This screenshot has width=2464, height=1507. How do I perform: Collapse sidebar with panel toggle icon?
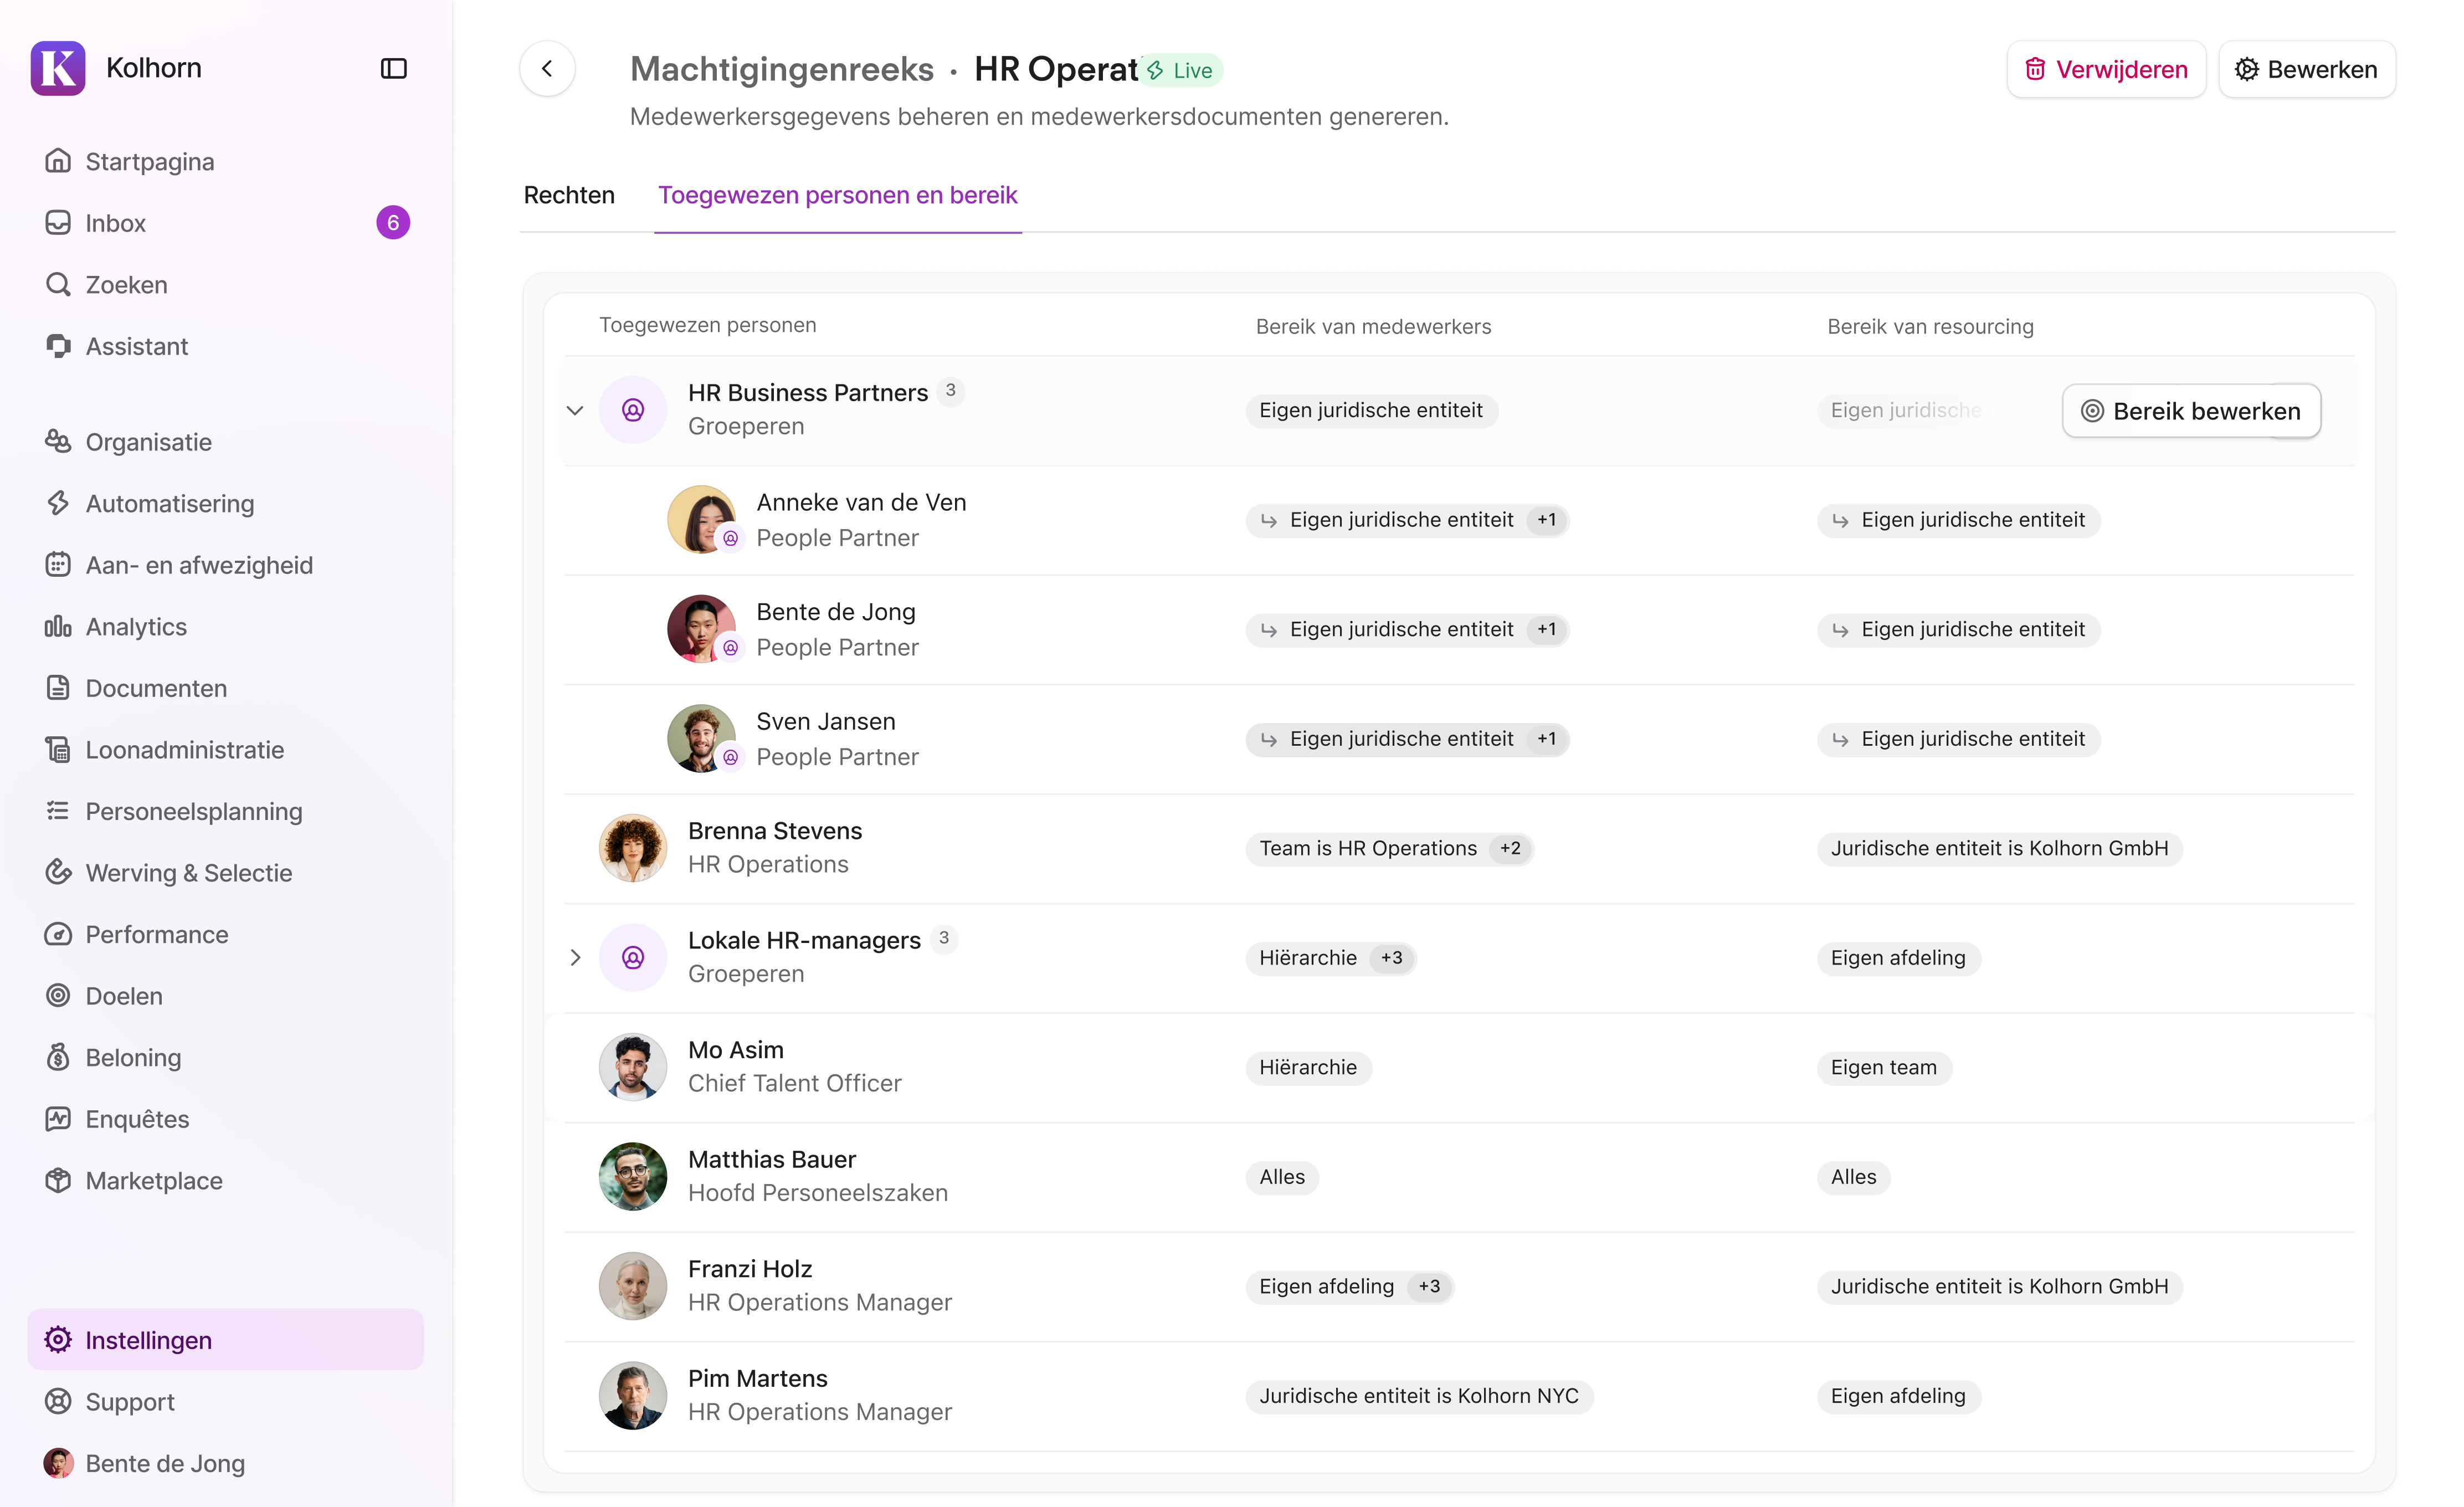[x=393, y=68]
